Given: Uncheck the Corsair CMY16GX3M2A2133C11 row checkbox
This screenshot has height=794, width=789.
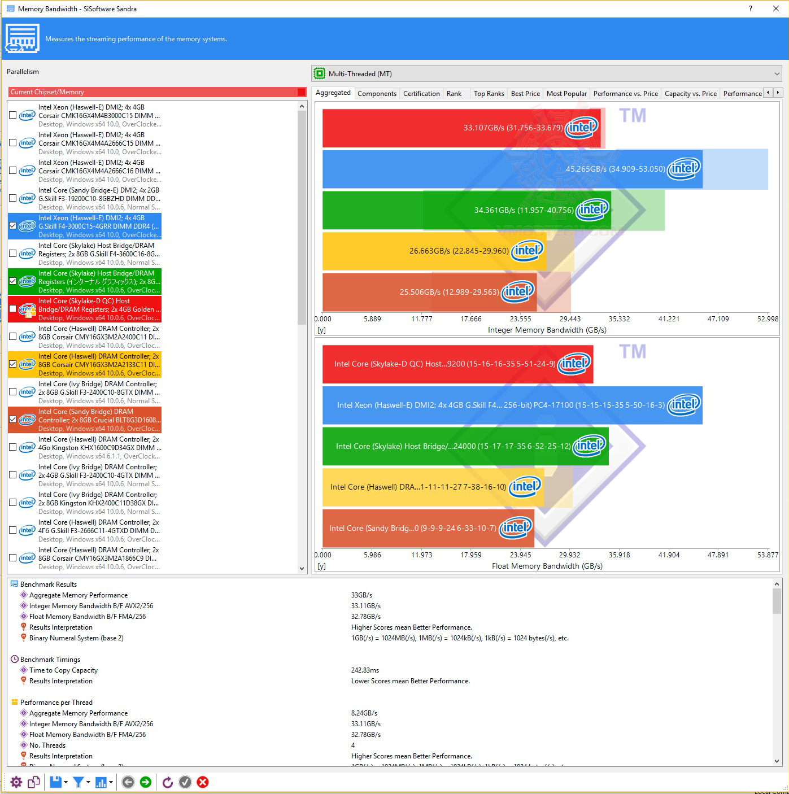Looking at the screenshot, I should coord(12,364).
